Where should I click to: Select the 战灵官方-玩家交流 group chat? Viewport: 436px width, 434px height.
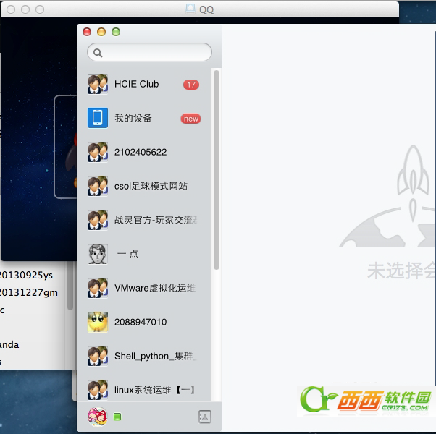pos(144,220)
